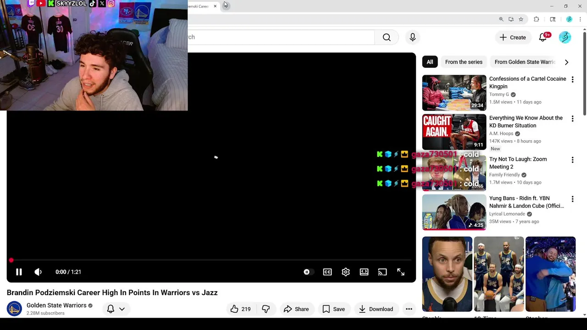587x330 pixels.
Task: Bookmark this page with star icon
Action: (x=521, y=19)
